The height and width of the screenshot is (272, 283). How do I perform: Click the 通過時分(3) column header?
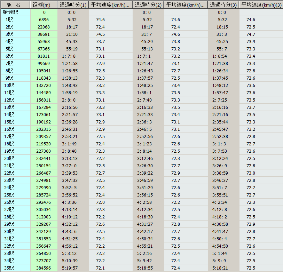(223, 5)
